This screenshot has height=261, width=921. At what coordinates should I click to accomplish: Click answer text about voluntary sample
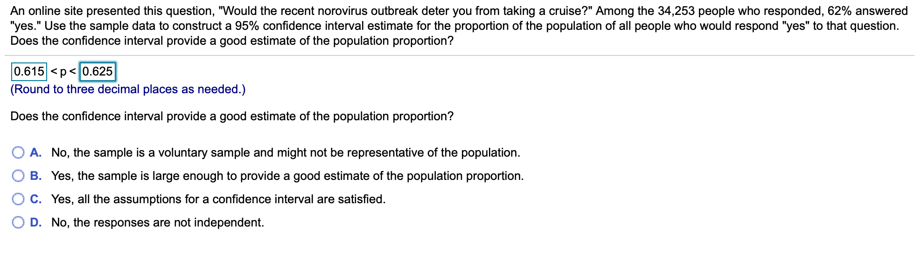pos(286,152)
